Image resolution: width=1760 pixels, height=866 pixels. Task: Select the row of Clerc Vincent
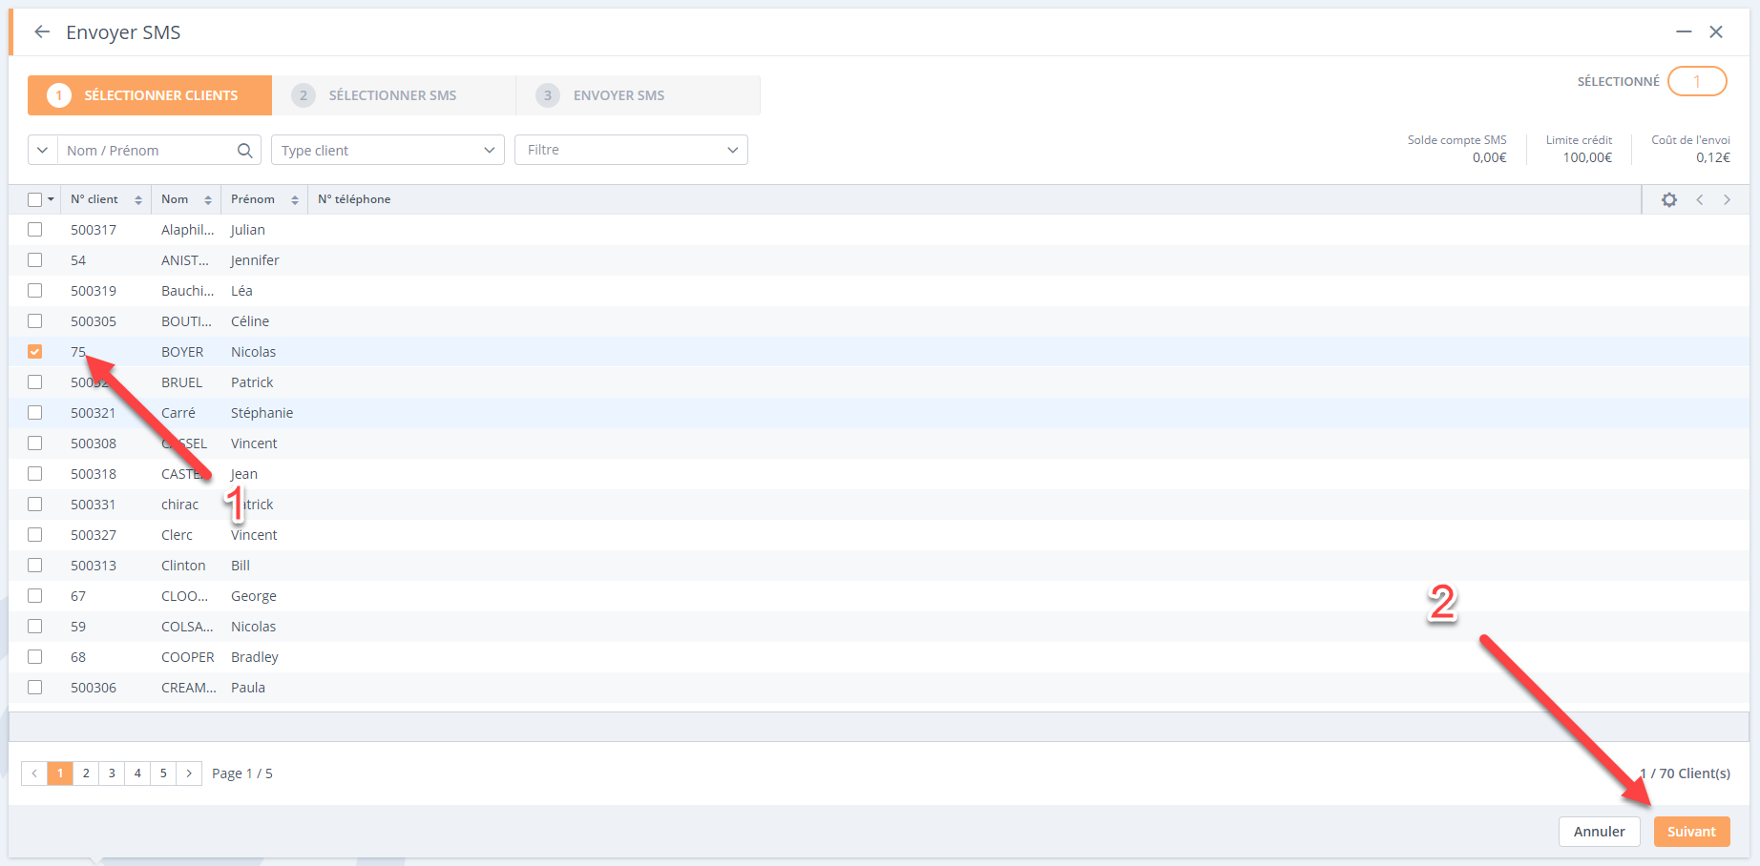tap(878, 535)
